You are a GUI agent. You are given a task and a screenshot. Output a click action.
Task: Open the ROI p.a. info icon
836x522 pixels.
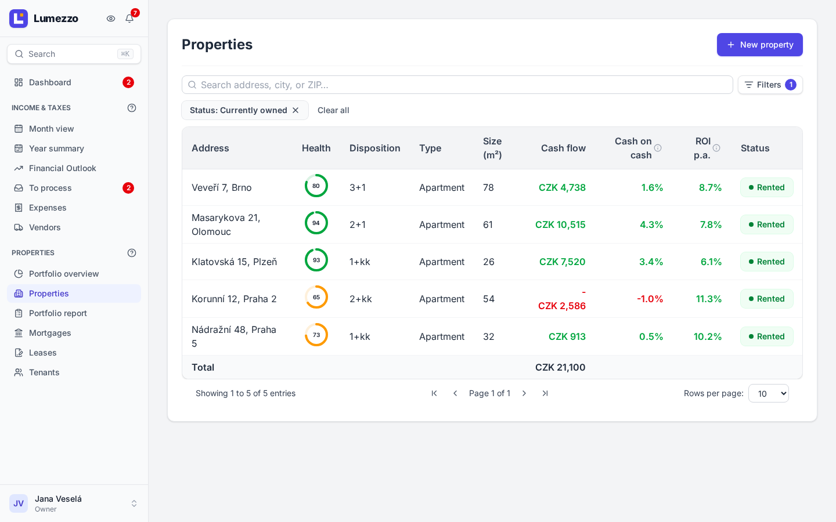pos(716,148)
